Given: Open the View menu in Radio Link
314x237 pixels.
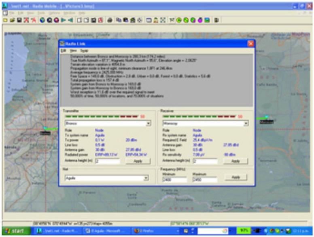Looking at the screenshot, I should [x=73, y=51].
